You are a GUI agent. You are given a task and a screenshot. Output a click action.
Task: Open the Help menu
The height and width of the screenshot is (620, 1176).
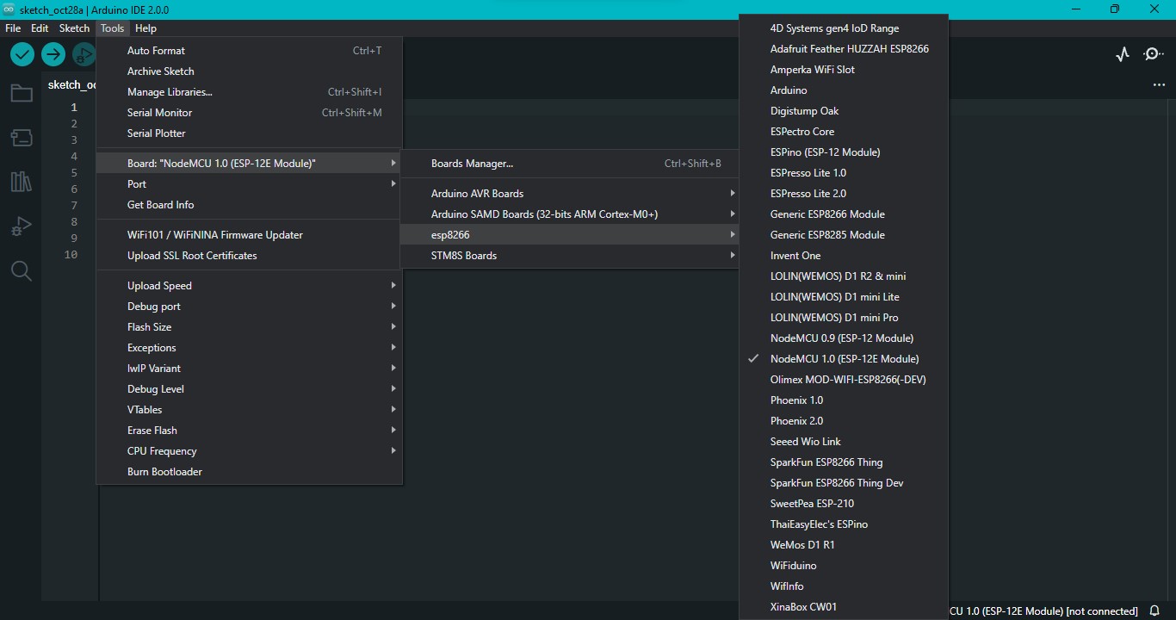(x=145, y=28)
